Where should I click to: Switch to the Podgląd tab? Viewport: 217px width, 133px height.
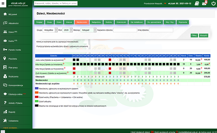pos(39,22)
